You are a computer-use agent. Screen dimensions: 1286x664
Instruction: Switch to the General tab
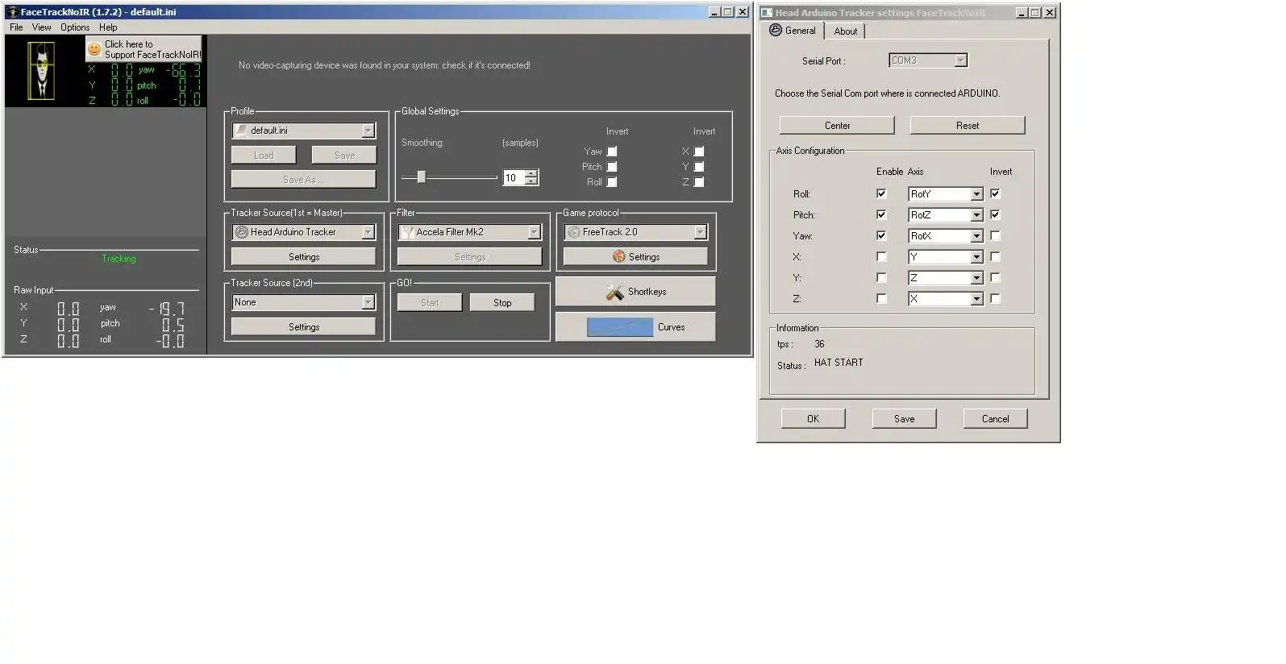click(x=793, y=31)
